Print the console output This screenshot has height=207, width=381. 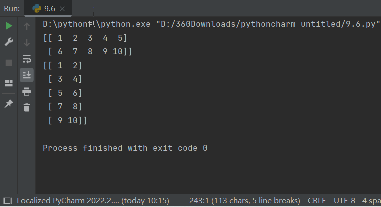click(27, 92)
